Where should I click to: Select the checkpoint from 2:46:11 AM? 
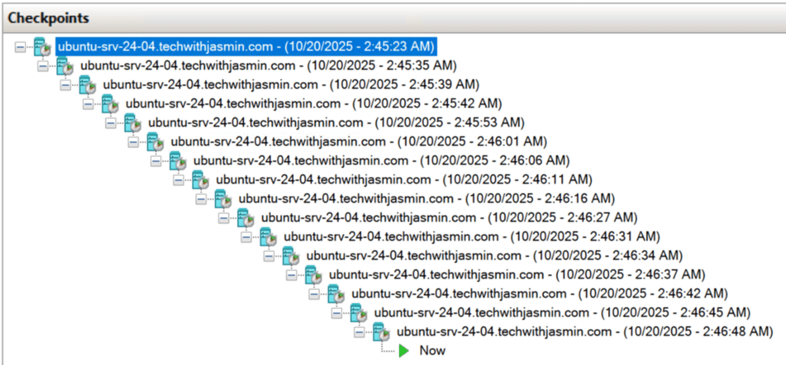(404, 180)
